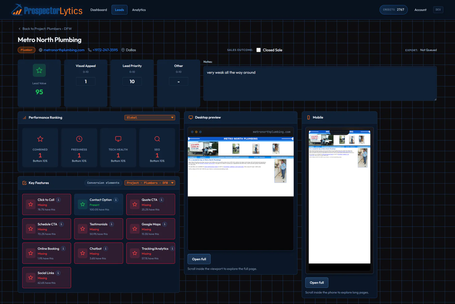Click the Not Queued export status
455x304 pixels.
(x=428, y=50)
